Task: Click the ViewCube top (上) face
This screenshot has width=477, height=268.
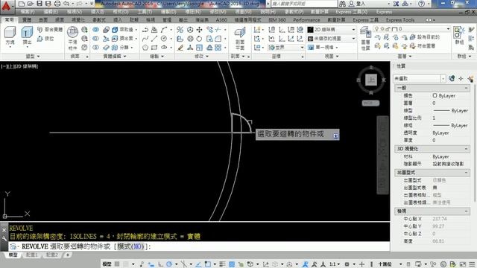Action: click(x=371, y=80)
